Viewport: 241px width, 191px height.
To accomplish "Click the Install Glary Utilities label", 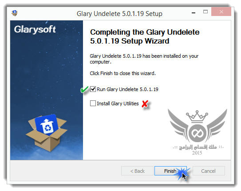I will (x=118, y=103).
